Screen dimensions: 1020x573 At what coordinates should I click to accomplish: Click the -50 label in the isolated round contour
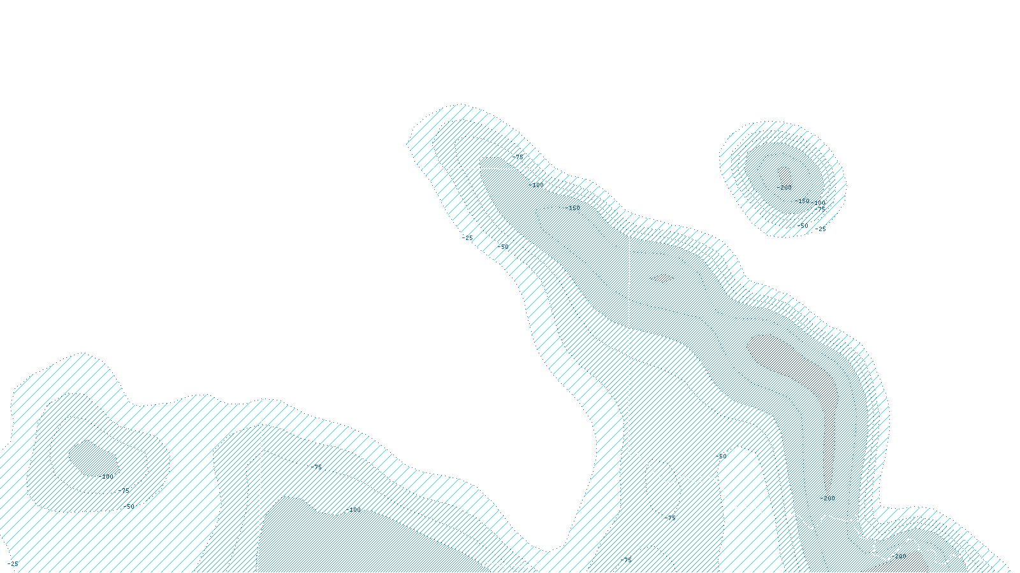pyautogui.click(x=802, y=226)
